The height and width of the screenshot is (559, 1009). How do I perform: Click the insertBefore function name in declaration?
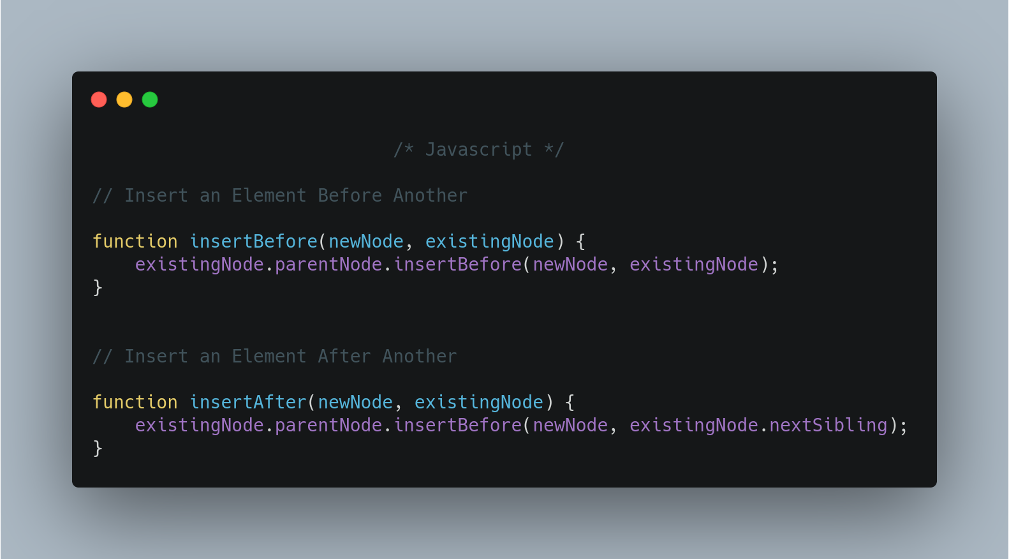(x=254, y=241)
